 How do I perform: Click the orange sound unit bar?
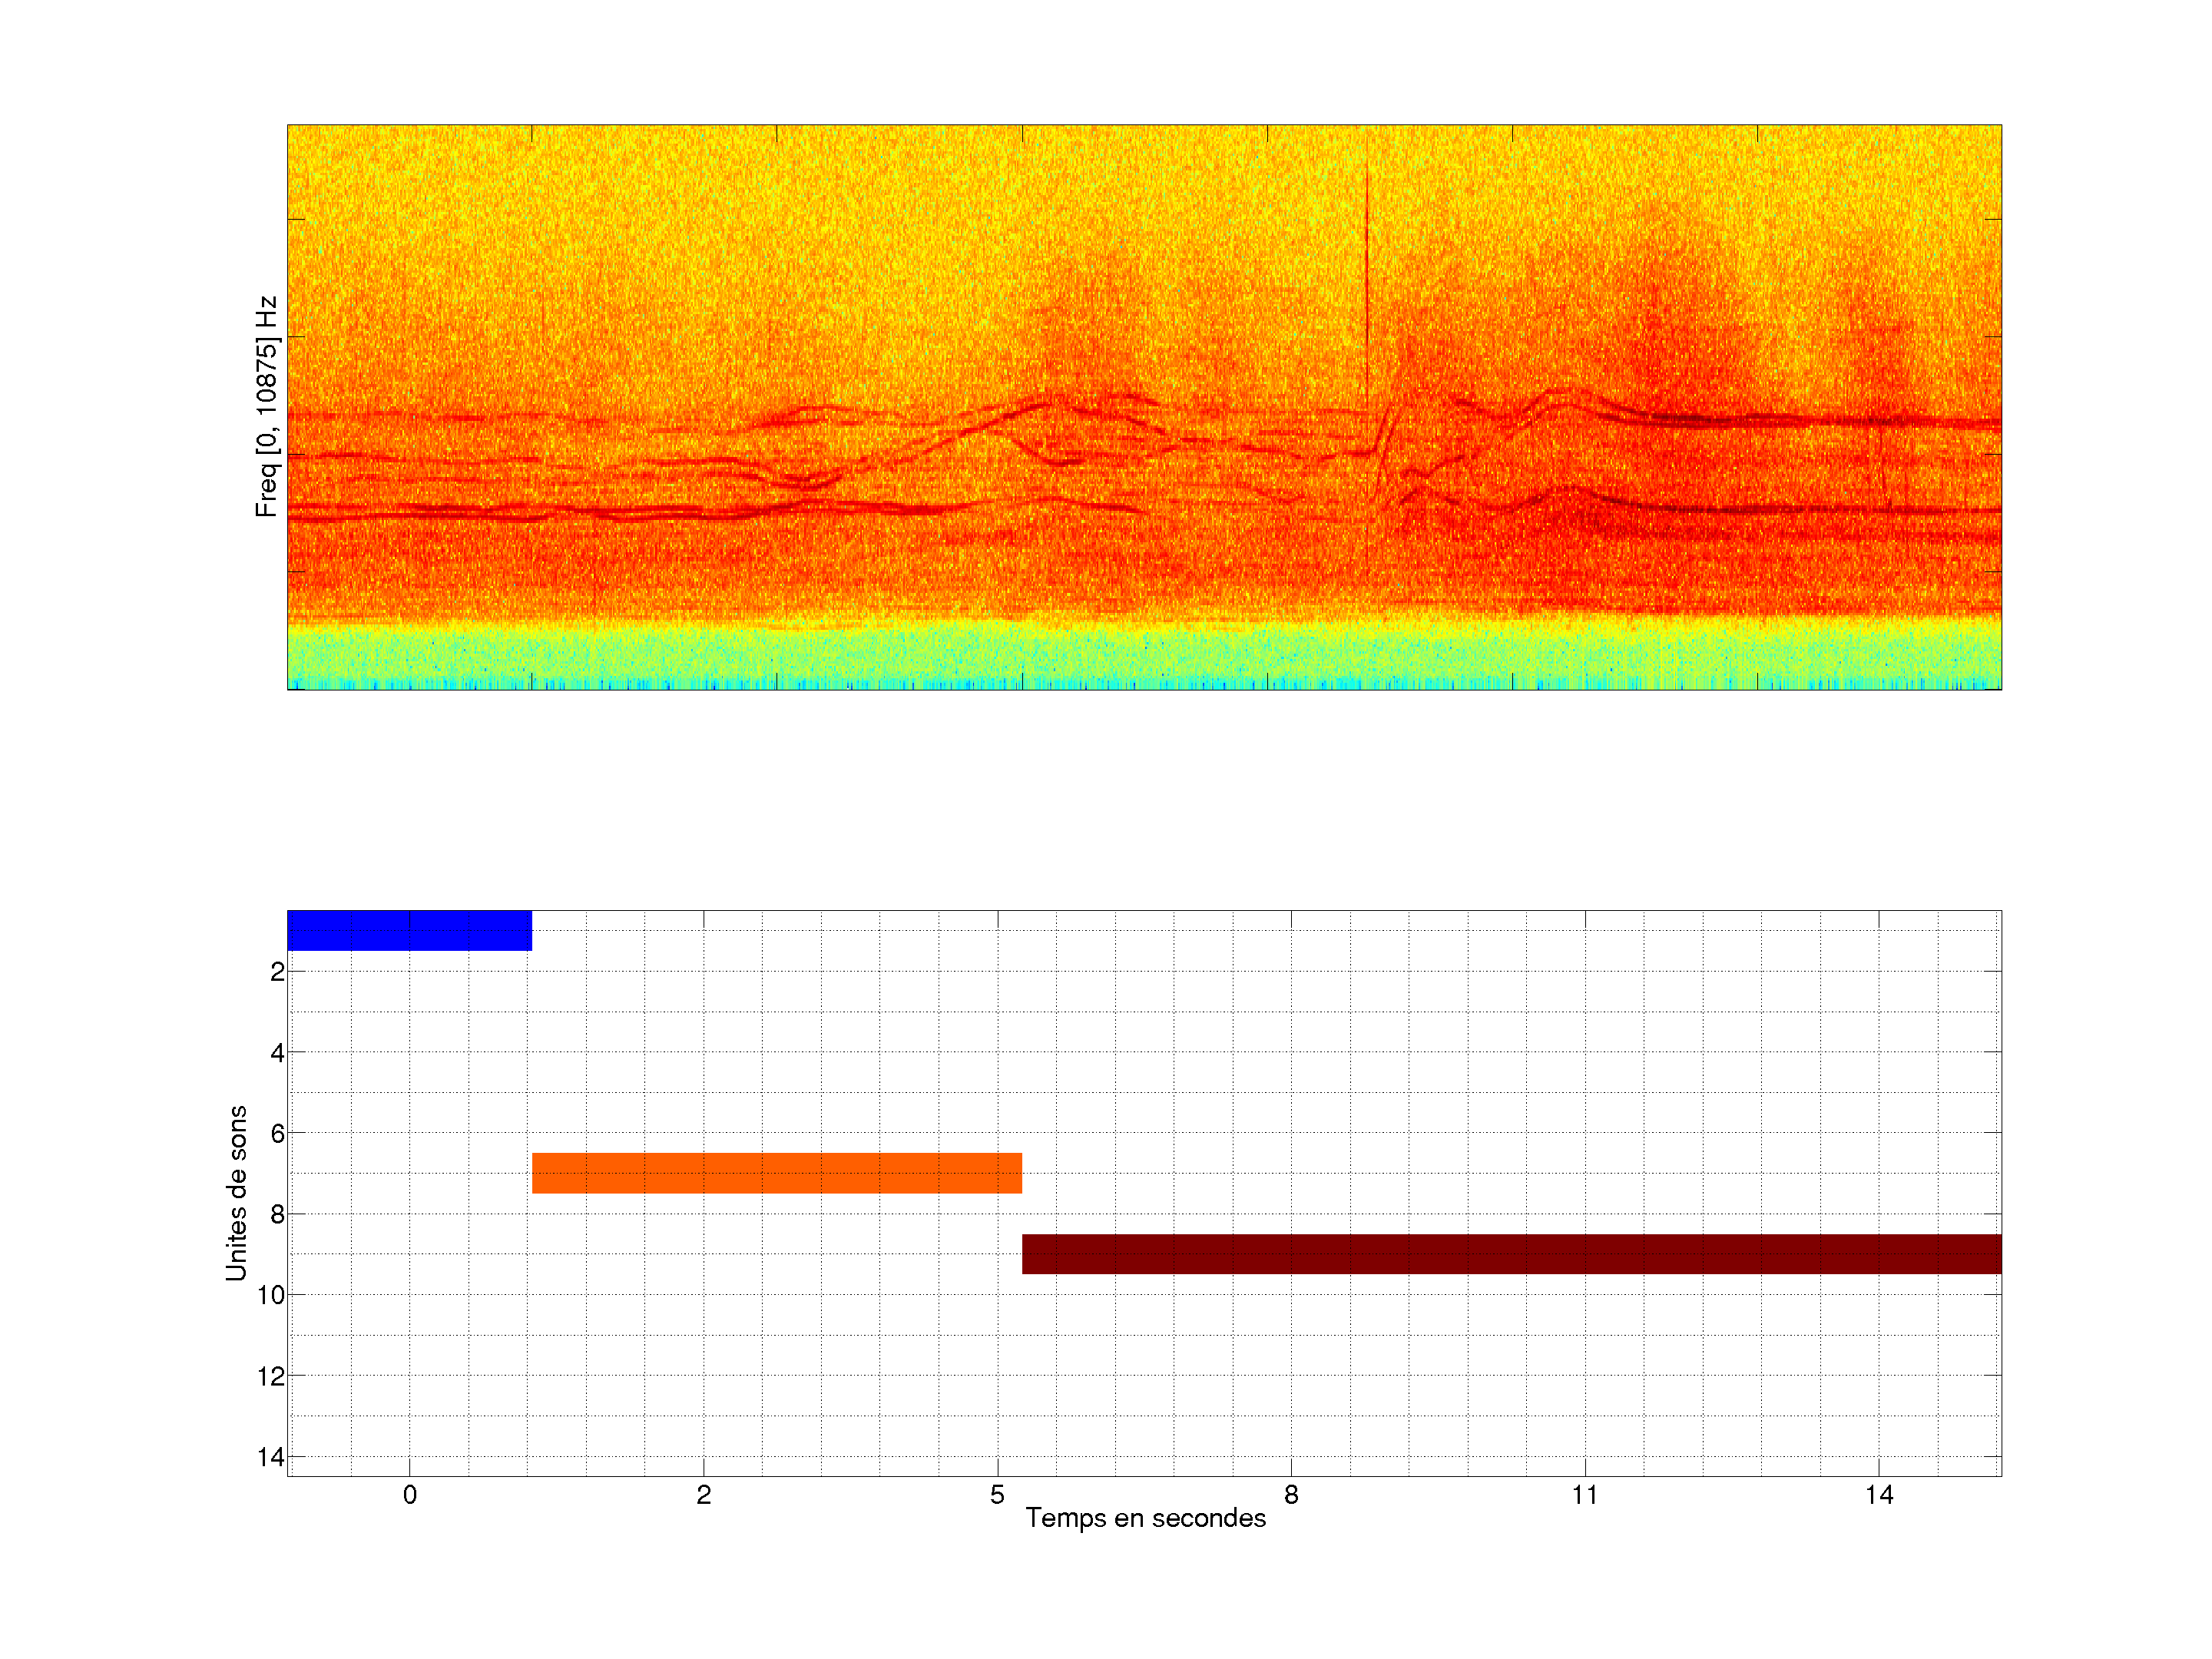pos(776,1172)
